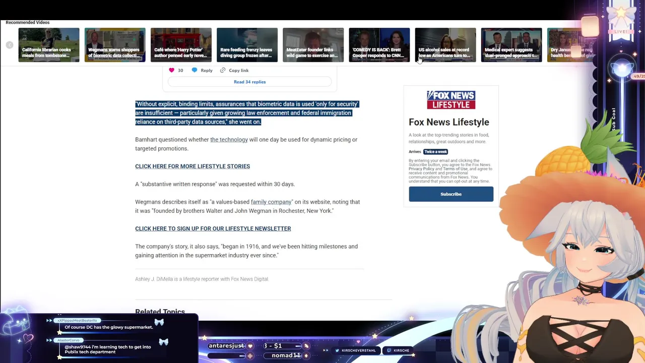Open the Privacy Policy link

pyautogui.click(x=421, y=169)
